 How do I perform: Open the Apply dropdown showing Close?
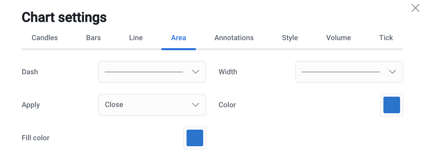pyautogui.click(x=144, y=105)
